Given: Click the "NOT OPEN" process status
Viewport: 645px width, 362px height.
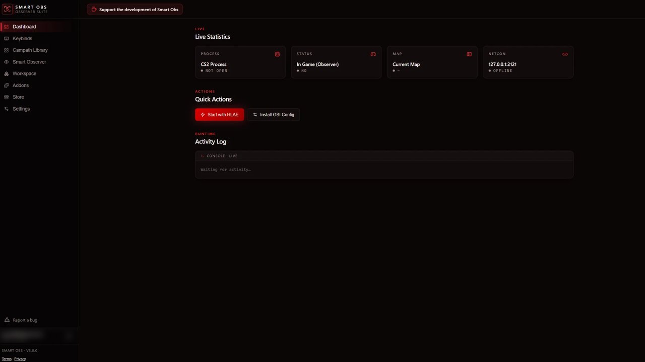Looking at the screenshot, I should pos(216,71).
